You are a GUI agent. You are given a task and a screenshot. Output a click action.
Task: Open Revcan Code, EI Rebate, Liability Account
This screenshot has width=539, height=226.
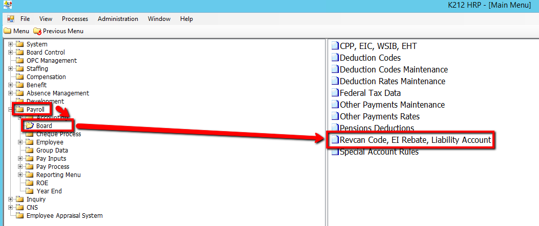[415, 140]
